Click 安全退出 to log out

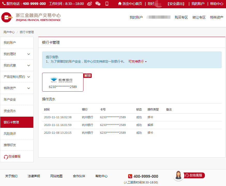176,4
